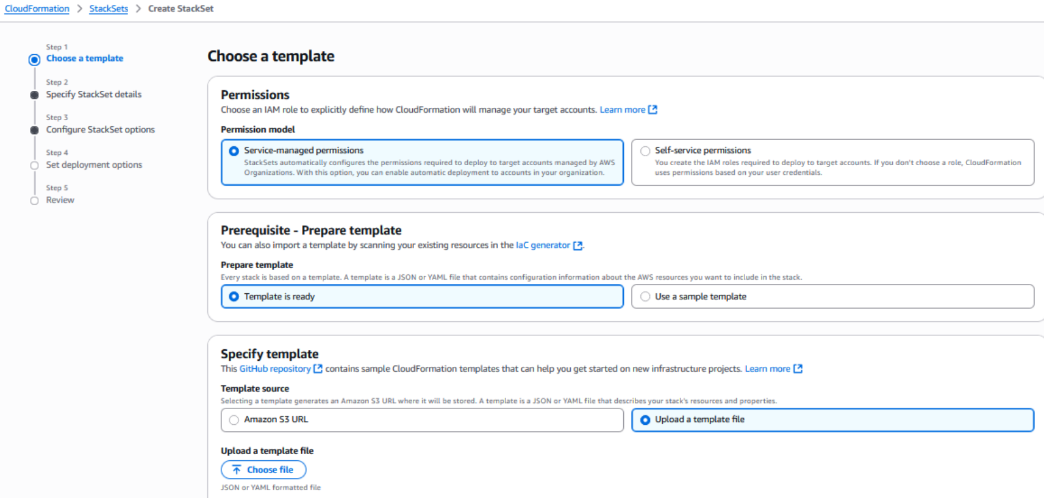Open the GitHub repository link
Screen dimensions: 1044x498
(x=275, y=369)
